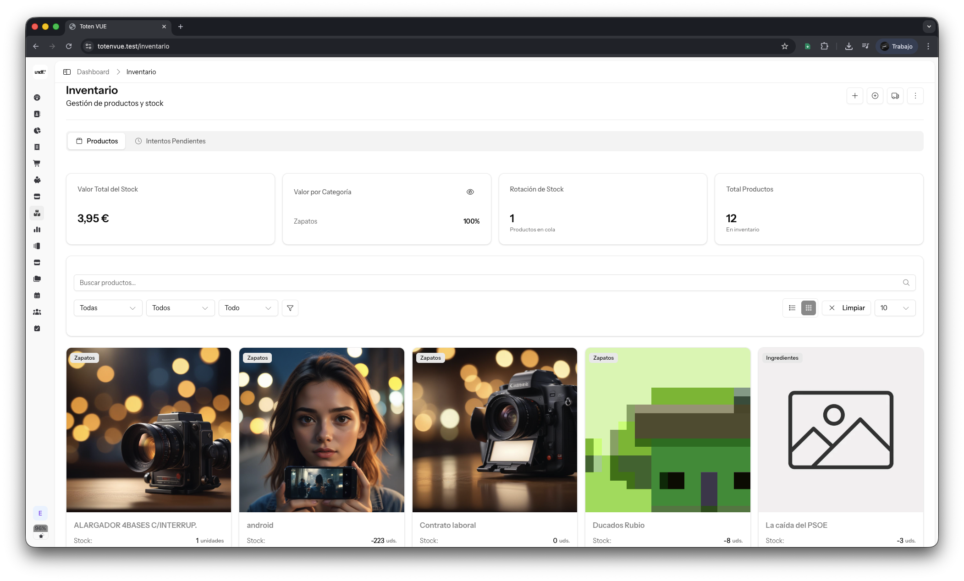Click the undf. logo in sidebar
Screen dimensions: 964x581
point(40,72)
